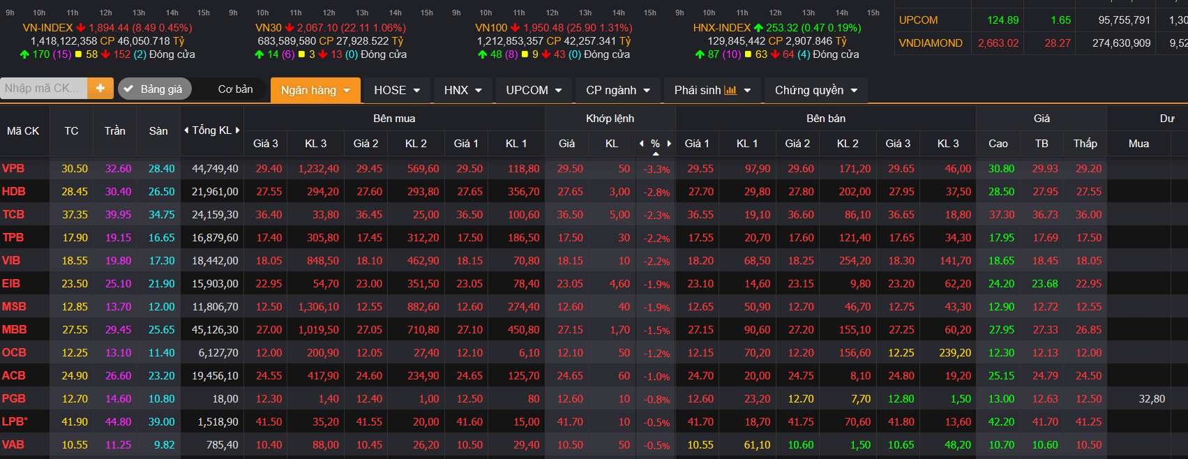Click the left arrow beside Tổng KL
The width and height of the screenshot is (1188, 459).
186,130
